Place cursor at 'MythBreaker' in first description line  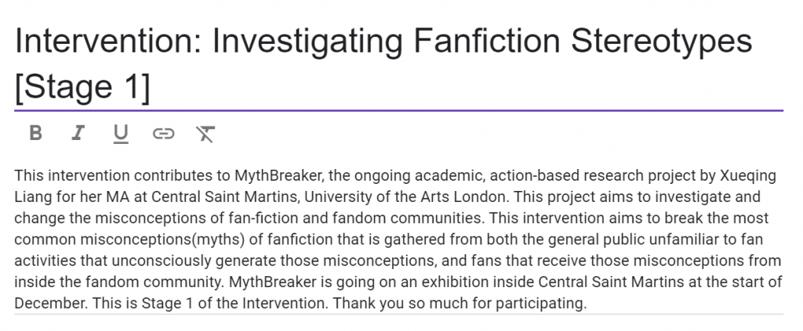click(278, 176)
